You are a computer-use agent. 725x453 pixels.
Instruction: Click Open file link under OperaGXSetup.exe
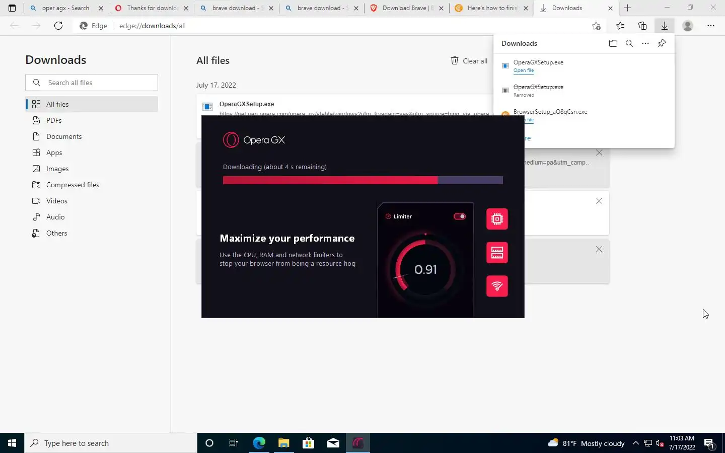(524, 70)
